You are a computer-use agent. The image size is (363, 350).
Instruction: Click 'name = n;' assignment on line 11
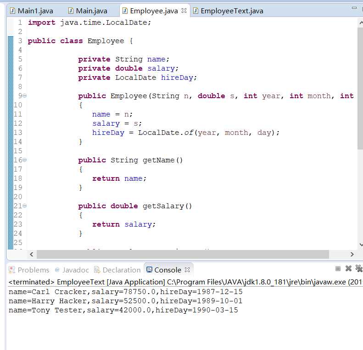coord(112,114)
